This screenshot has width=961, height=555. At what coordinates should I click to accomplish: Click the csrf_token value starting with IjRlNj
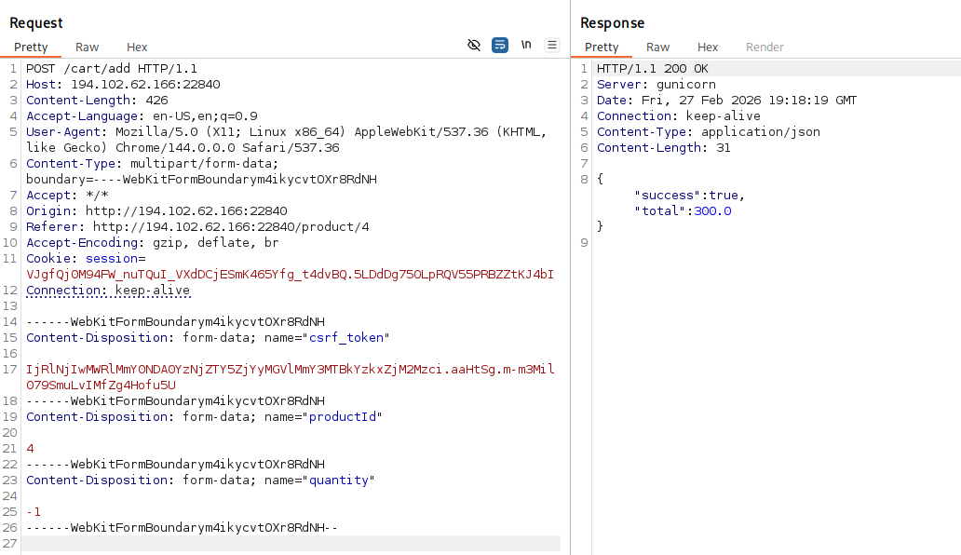pos(289,370)
